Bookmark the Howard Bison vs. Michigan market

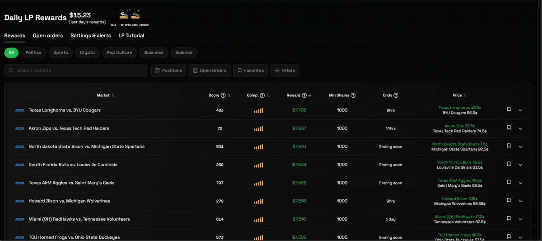509,200
